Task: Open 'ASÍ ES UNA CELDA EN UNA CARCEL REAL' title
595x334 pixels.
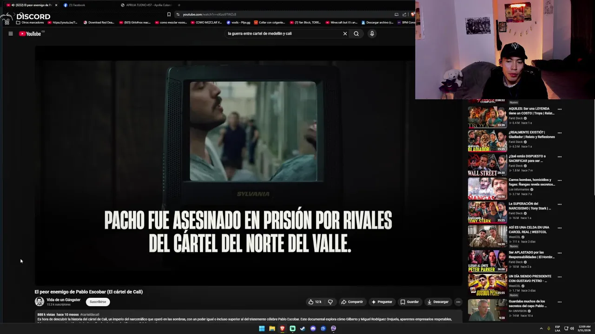Action: pyautogui.click(x=529, y=230)
